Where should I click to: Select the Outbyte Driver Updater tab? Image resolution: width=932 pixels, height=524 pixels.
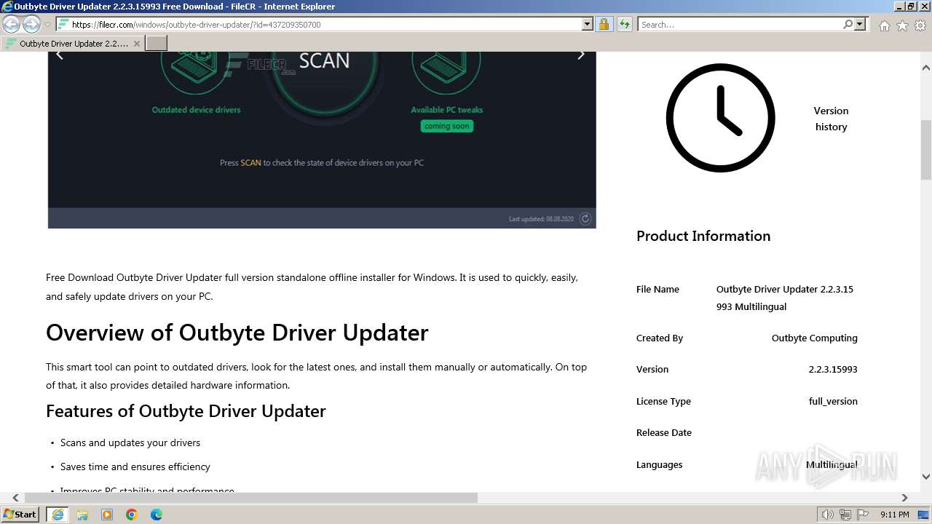point(71,44)
